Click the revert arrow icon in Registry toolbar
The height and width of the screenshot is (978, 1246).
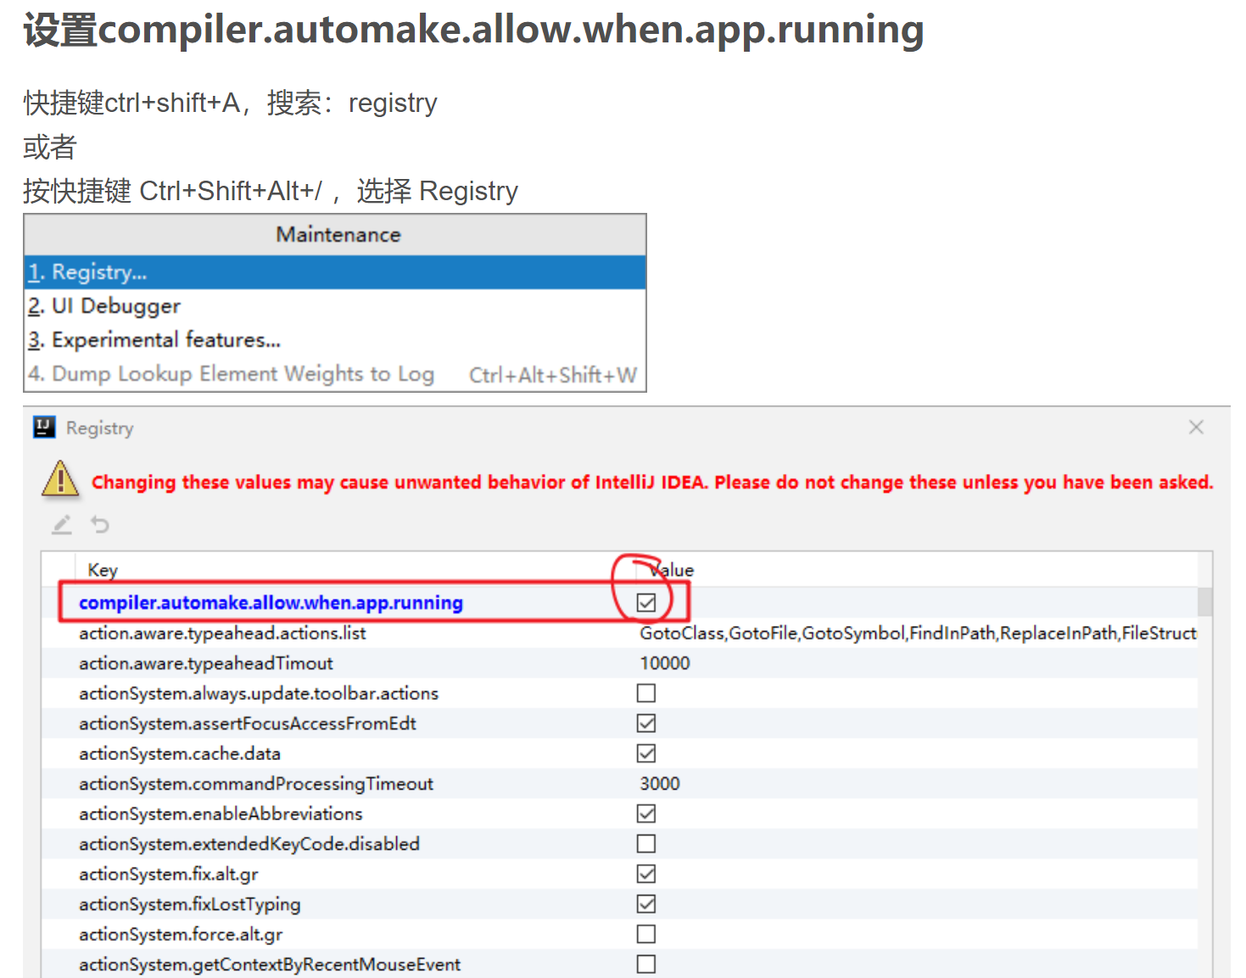click(x=100, y=525)
